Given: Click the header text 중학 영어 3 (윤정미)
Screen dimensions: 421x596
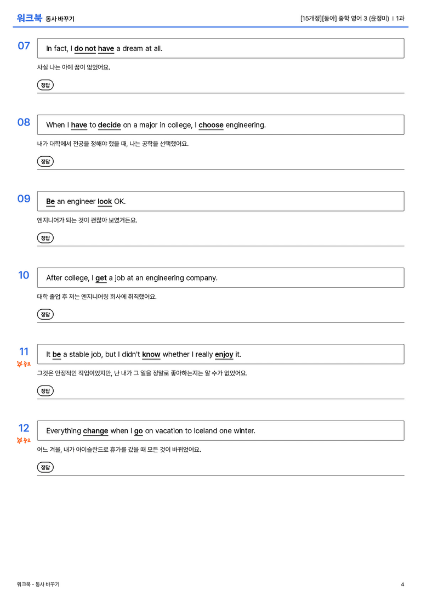Looking at the screenshot, I should pos(363,18).
